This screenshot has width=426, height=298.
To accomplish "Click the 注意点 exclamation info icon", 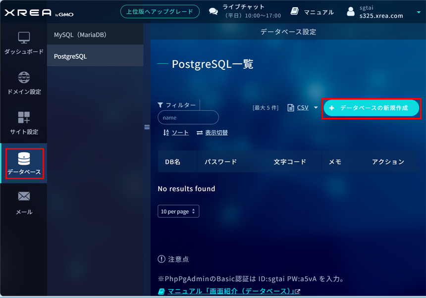I will tap(161, 259).
